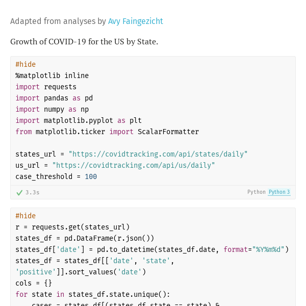Click the Python language label
The image size is (306, 306).
[x=256, y=192]
